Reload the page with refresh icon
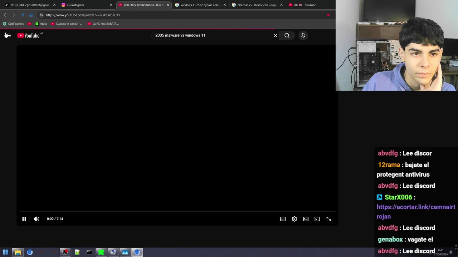 (22, 15)
